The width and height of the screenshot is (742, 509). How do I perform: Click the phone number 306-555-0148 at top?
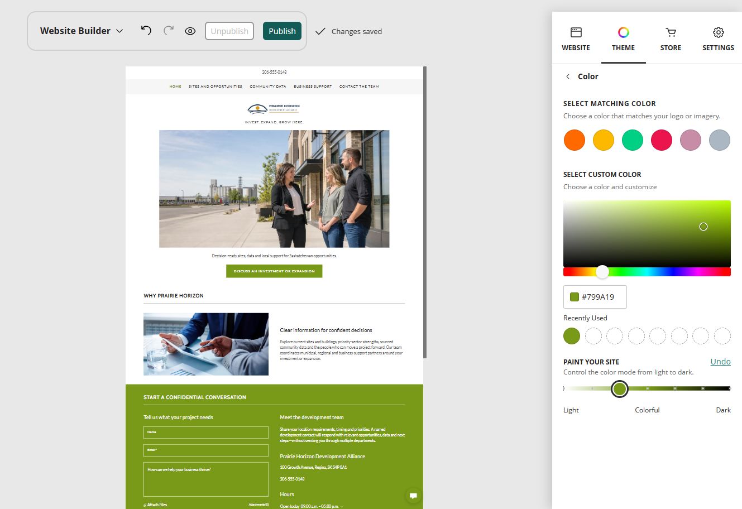274,72
